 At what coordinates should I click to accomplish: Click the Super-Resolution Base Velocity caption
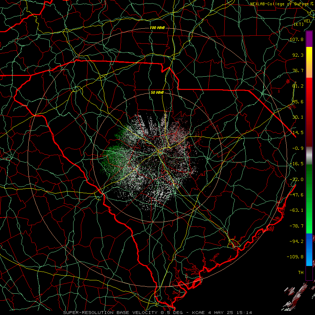click(157, 313)
